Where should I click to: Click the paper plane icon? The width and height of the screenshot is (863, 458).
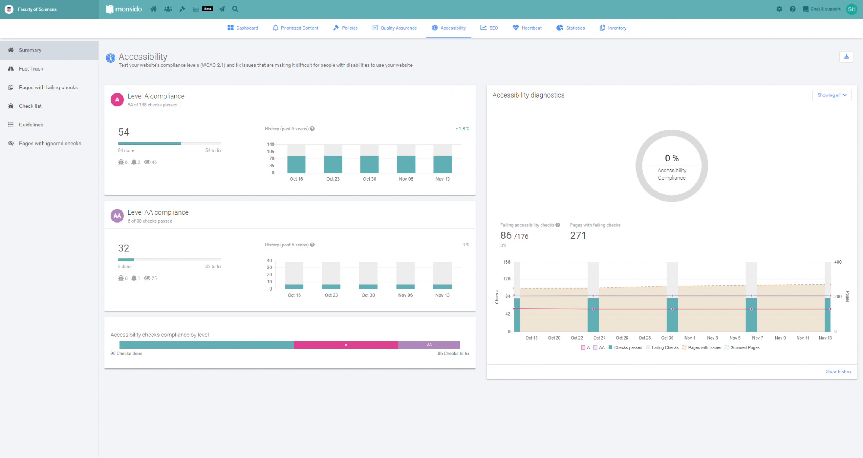[222, 9]
